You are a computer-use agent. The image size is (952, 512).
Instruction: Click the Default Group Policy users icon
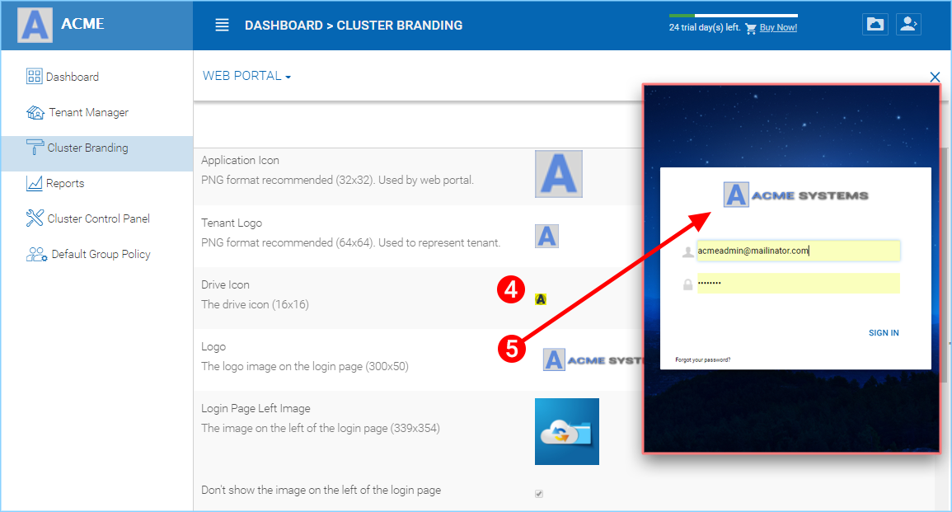(x=36, y=255)
